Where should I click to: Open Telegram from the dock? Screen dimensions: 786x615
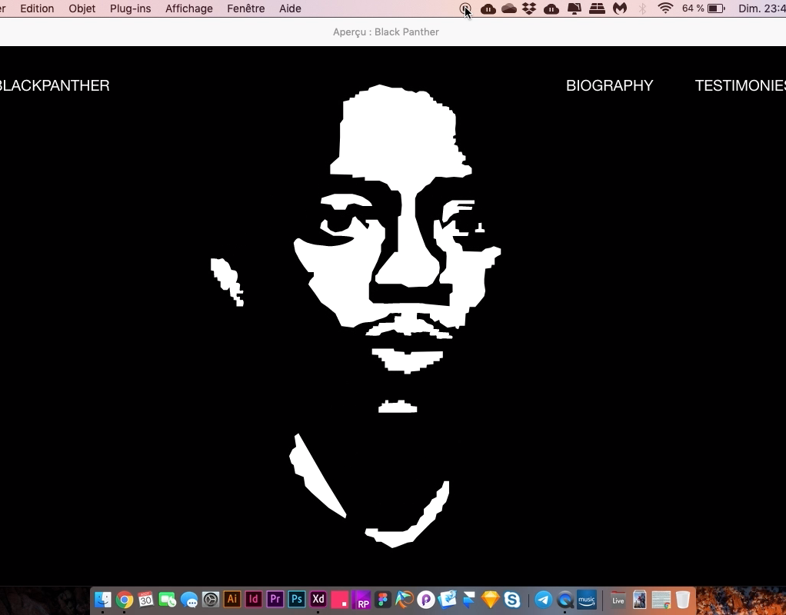click(x=544, y=600)
